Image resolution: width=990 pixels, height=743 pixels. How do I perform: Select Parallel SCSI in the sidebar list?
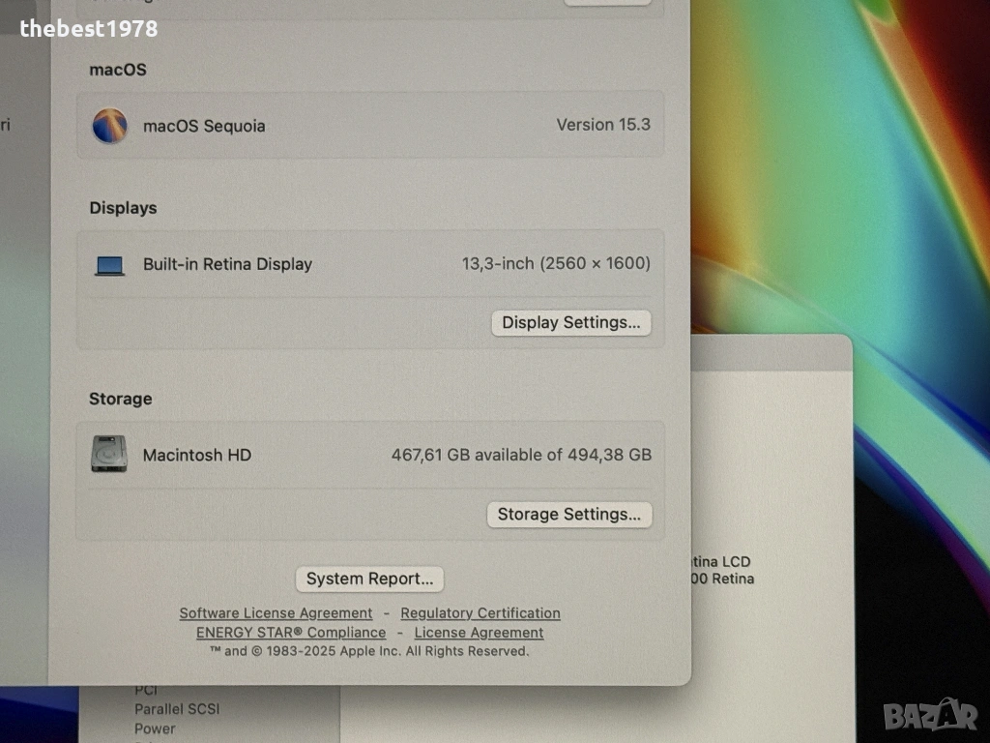(x=177, y=709)
